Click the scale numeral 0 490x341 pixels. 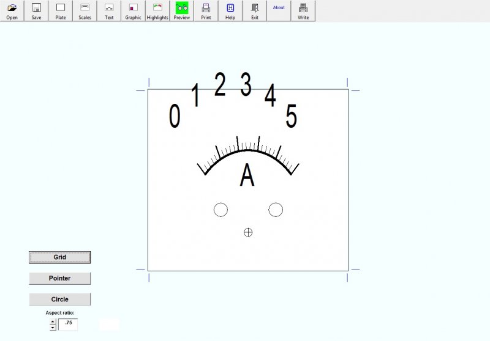tap(175, 116)
